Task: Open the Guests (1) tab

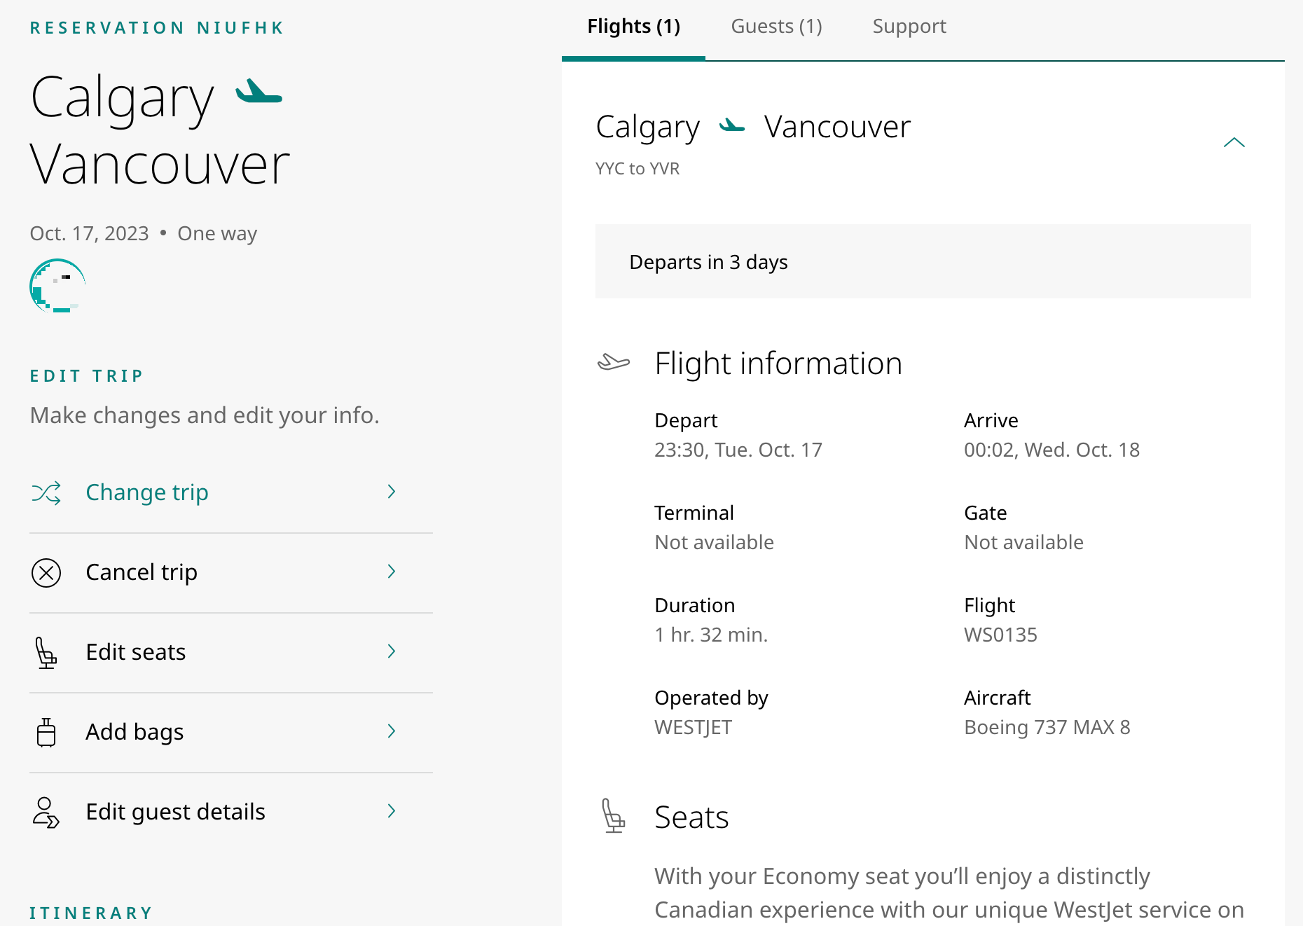Action: pos(776,26)
